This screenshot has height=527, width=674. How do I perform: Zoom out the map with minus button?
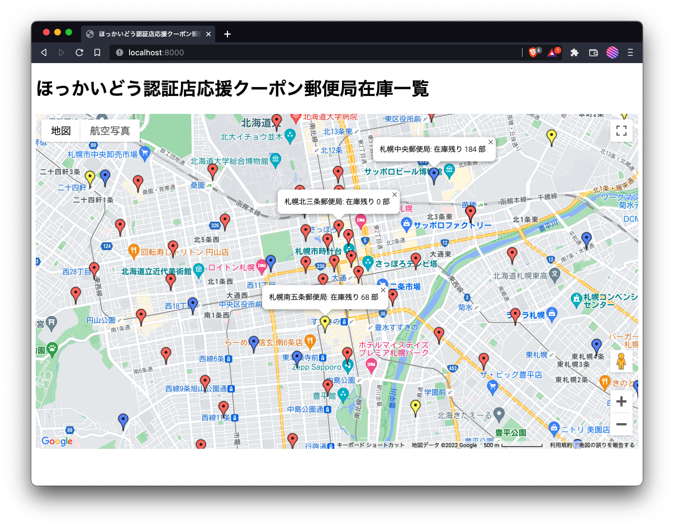click(x=621, y=424)
